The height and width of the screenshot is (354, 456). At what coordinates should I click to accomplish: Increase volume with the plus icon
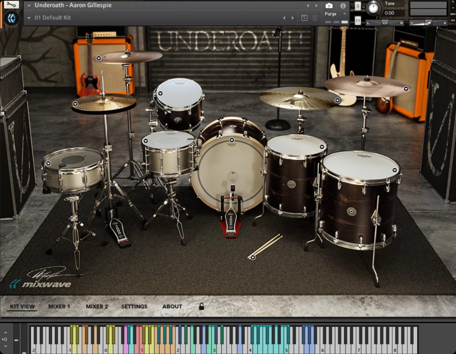click(444, 23)
